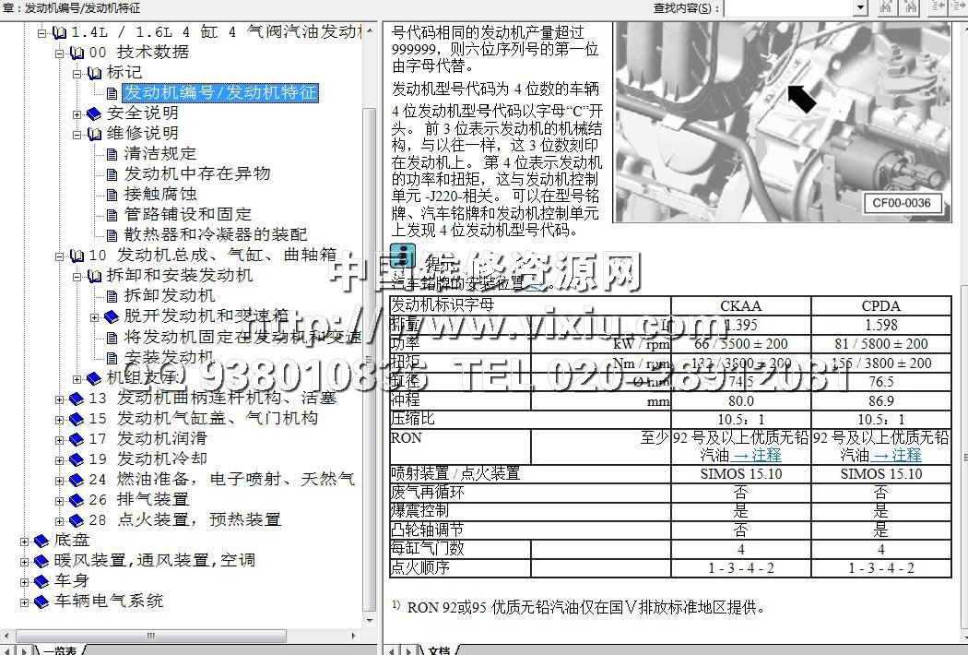Select the 文档 tab

439,649
